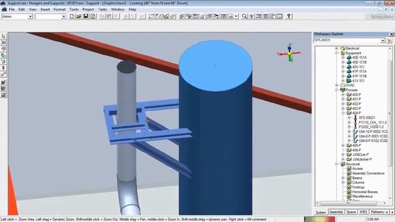
Task: Select the arrow Select tool in left toolbar
Action: click(3, 36)
